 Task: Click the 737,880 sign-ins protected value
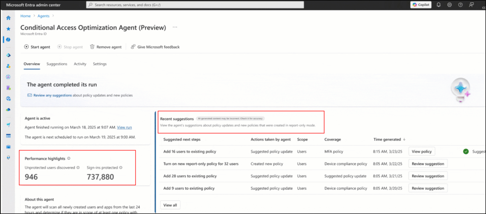100,177
